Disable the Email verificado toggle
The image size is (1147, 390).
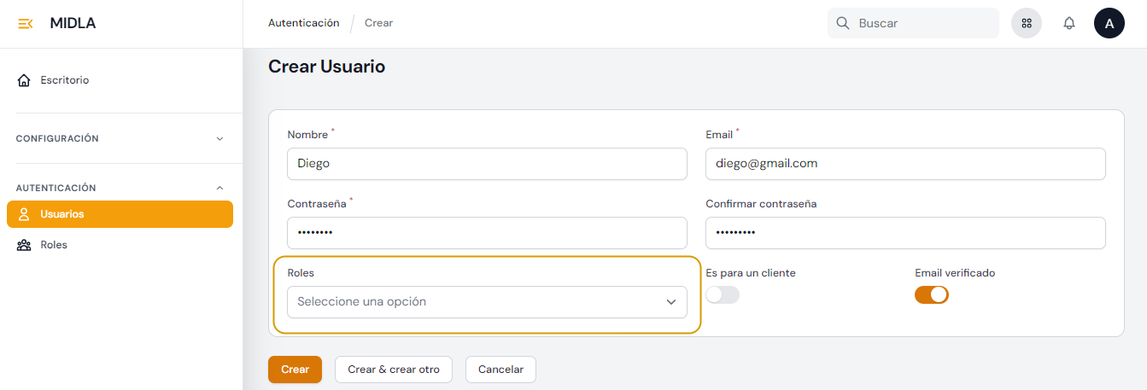tap(932, 295)
